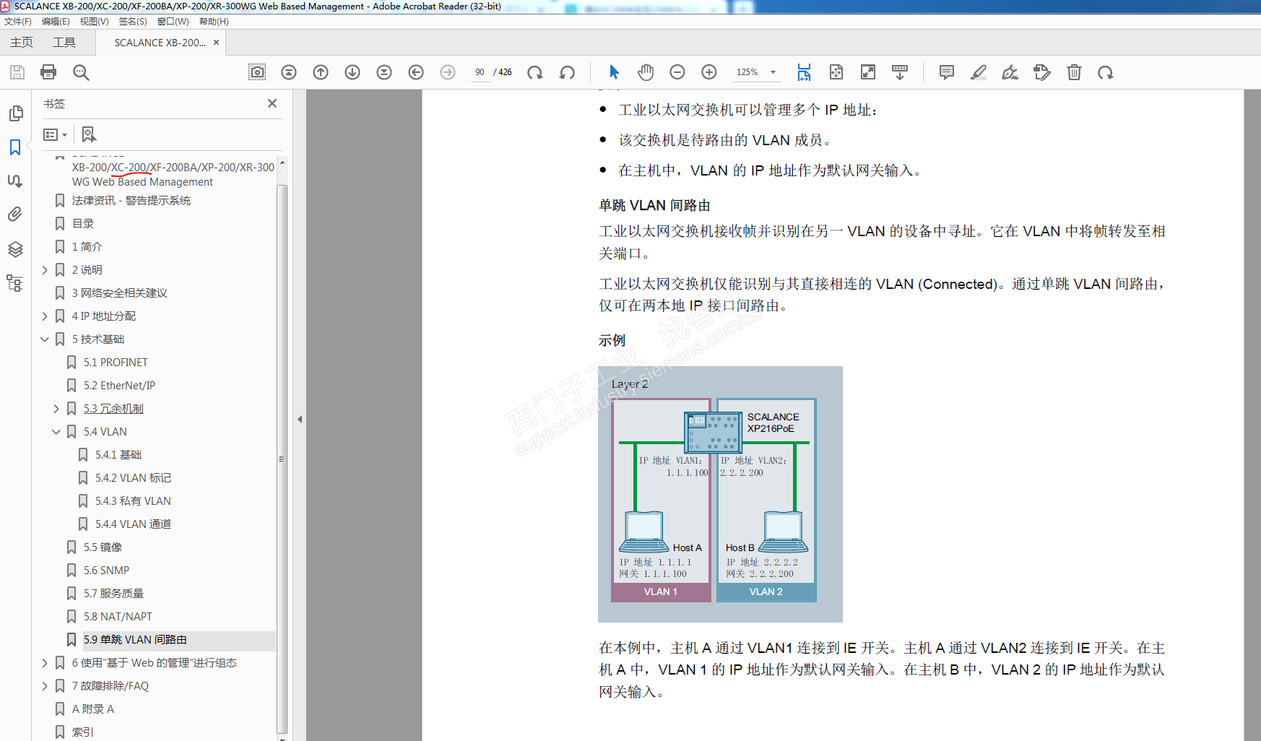Collapse the '5.4 VLAN' bookmark
The height and width of the screenshot is (741, 1261).
(56, 432)
